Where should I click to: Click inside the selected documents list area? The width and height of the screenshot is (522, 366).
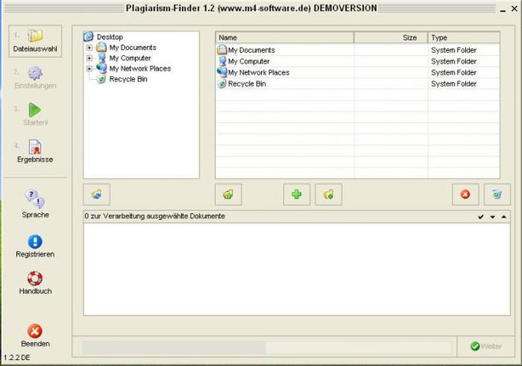296,269
